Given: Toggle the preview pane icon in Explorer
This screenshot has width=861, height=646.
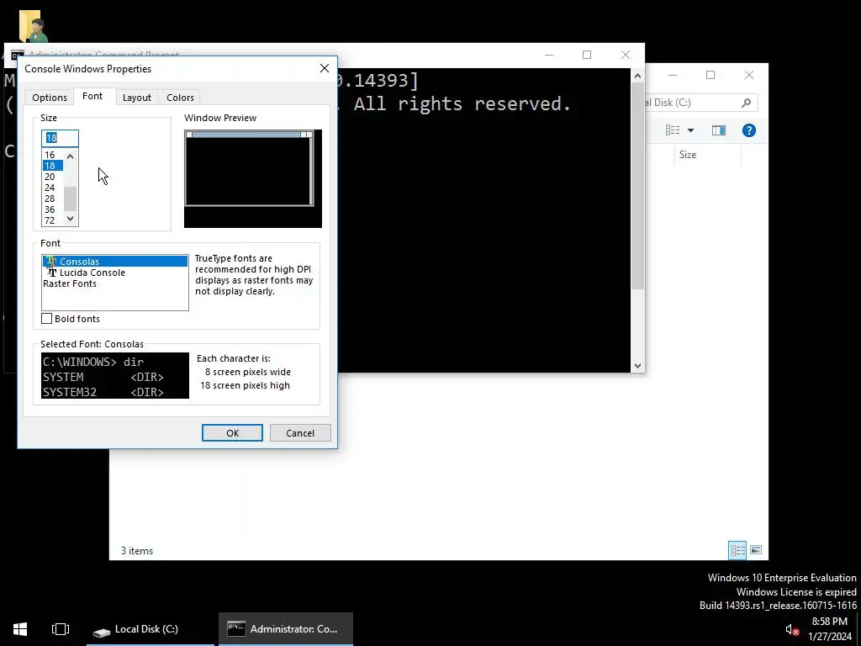Looking at the screenshot, I should click(718, 130).
